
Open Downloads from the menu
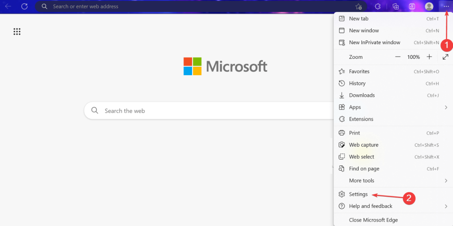[393, 95]
